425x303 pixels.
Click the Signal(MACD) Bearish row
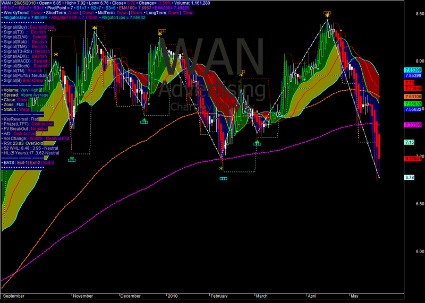coord(26,61)
